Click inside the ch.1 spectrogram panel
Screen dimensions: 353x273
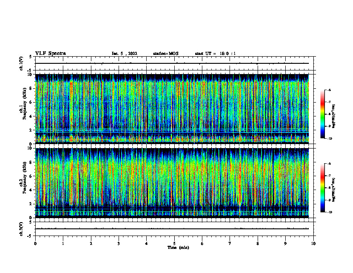click(x=172, y=109)
